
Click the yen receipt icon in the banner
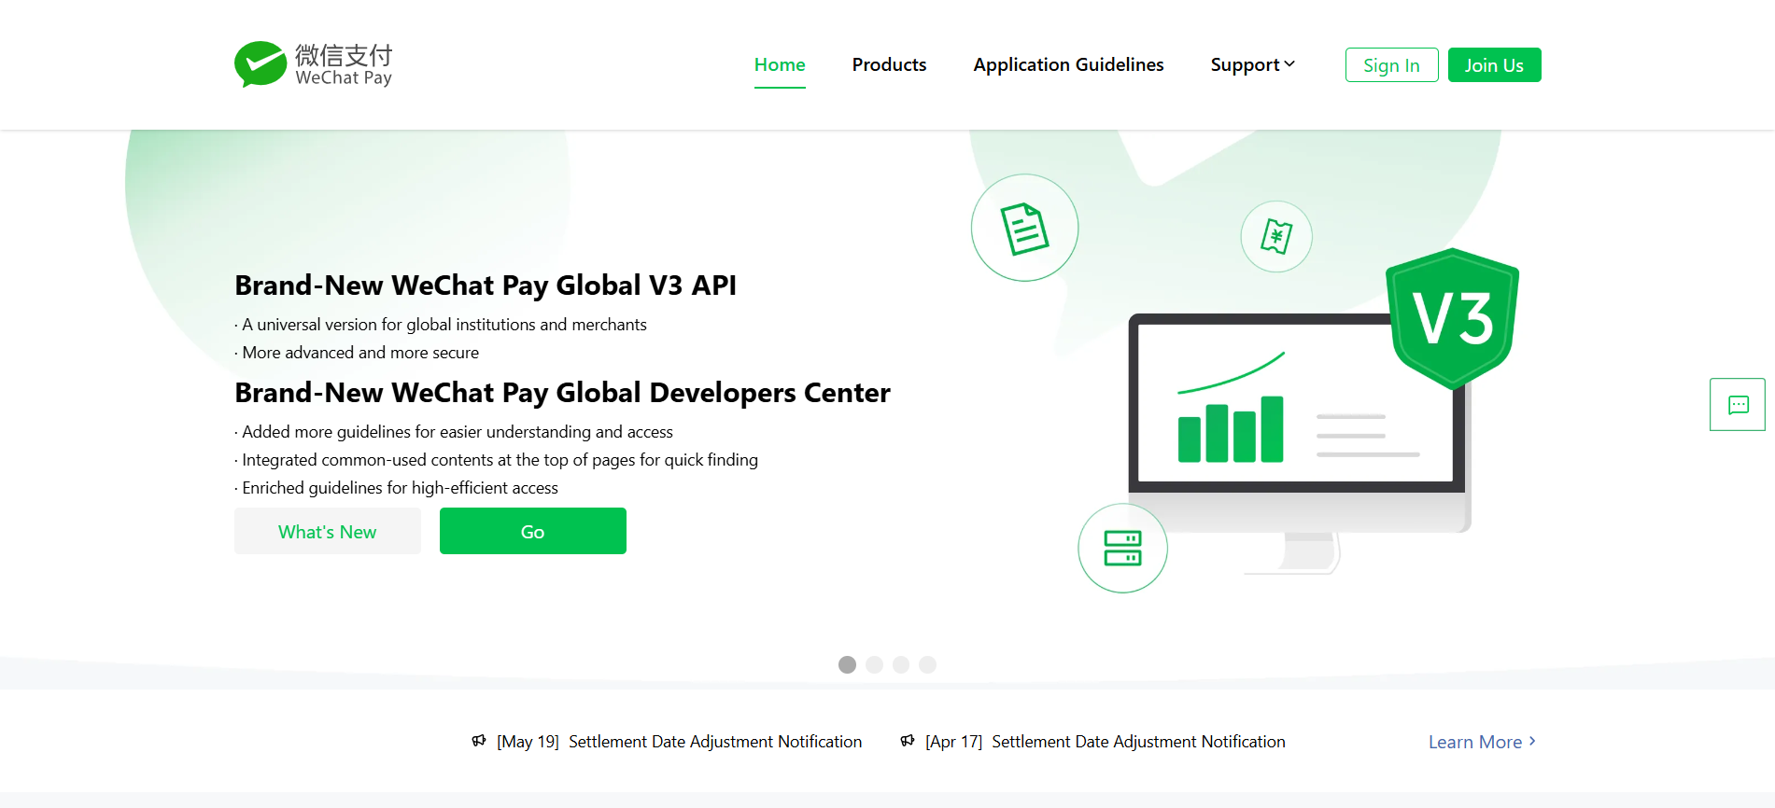[1276, 237]
